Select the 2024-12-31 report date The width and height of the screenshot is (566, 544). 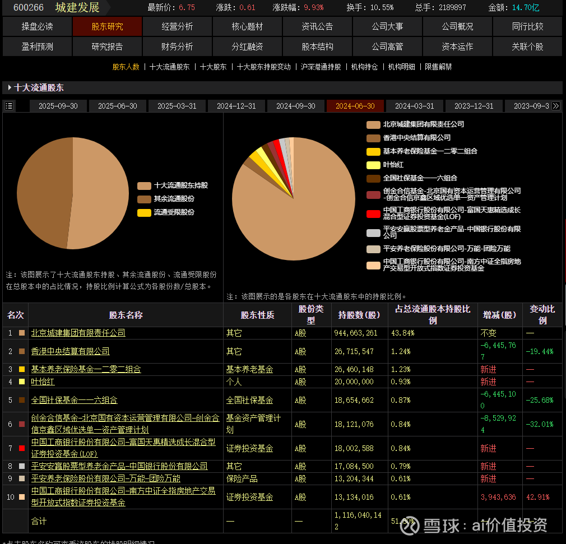point(236,106)
